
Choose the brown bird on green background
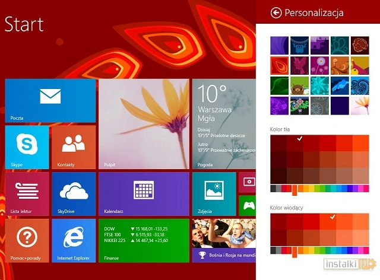299,86
